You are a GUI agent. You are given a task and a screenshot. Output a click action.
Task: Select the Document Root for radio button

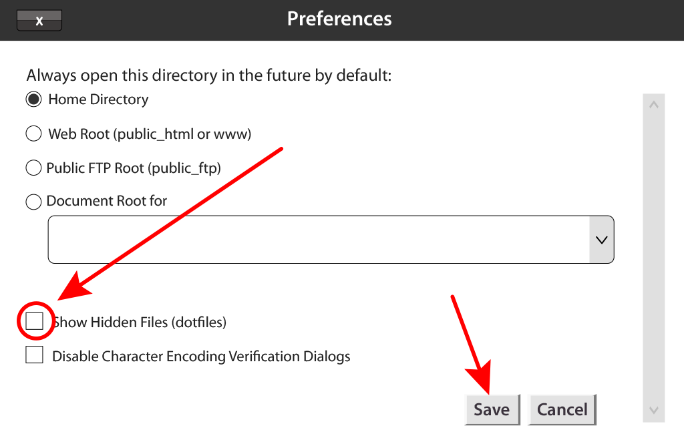33,202
